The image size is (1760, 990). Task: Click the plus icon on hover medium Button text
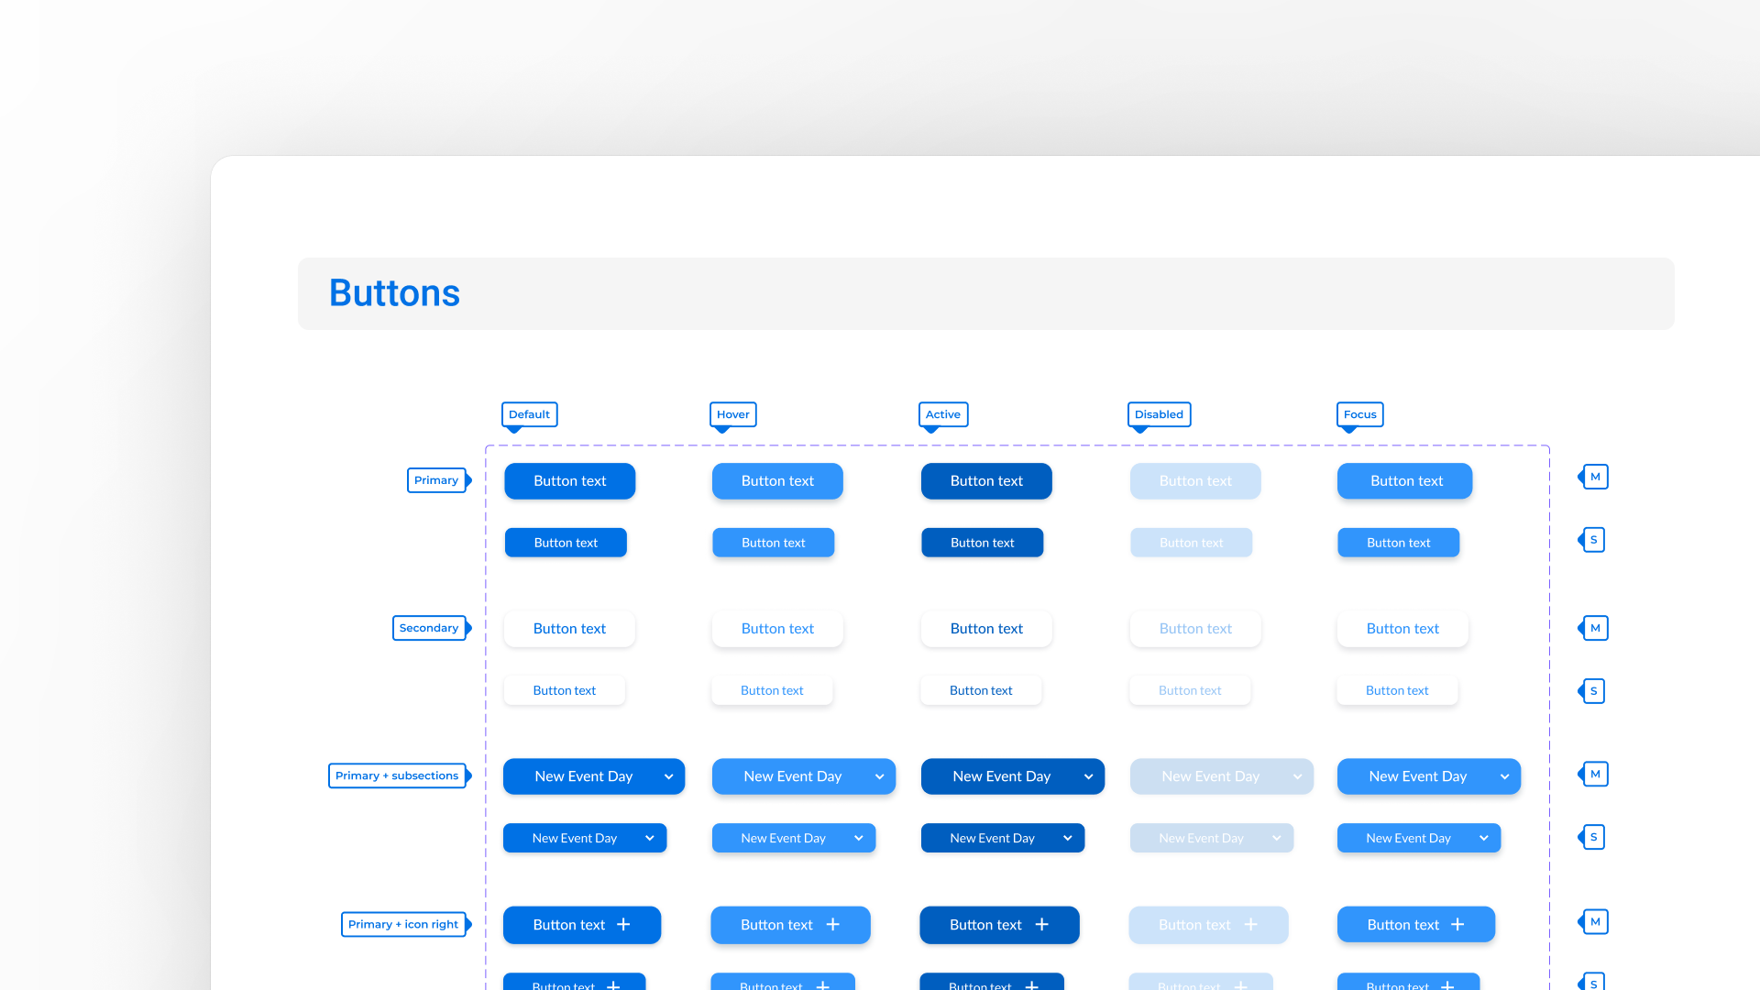832,925
